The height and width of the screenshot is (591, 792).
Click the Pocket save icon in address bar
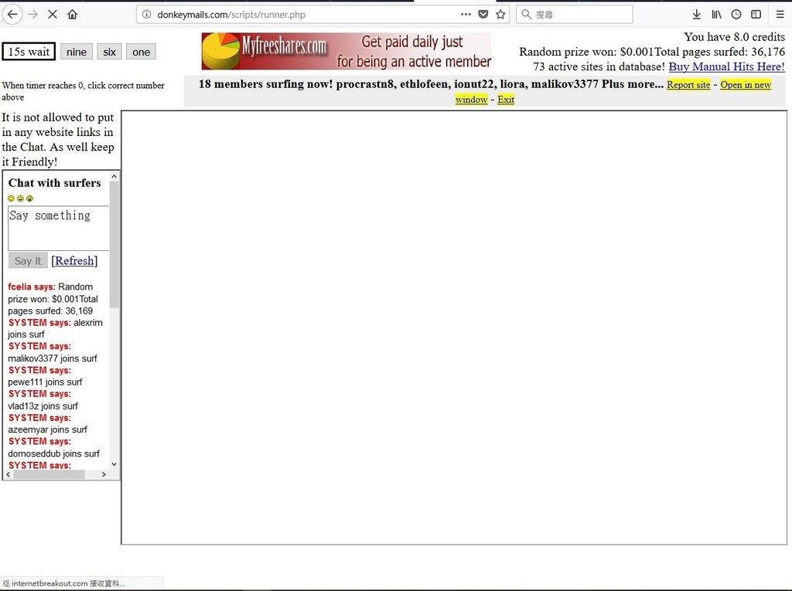point(483,14)
